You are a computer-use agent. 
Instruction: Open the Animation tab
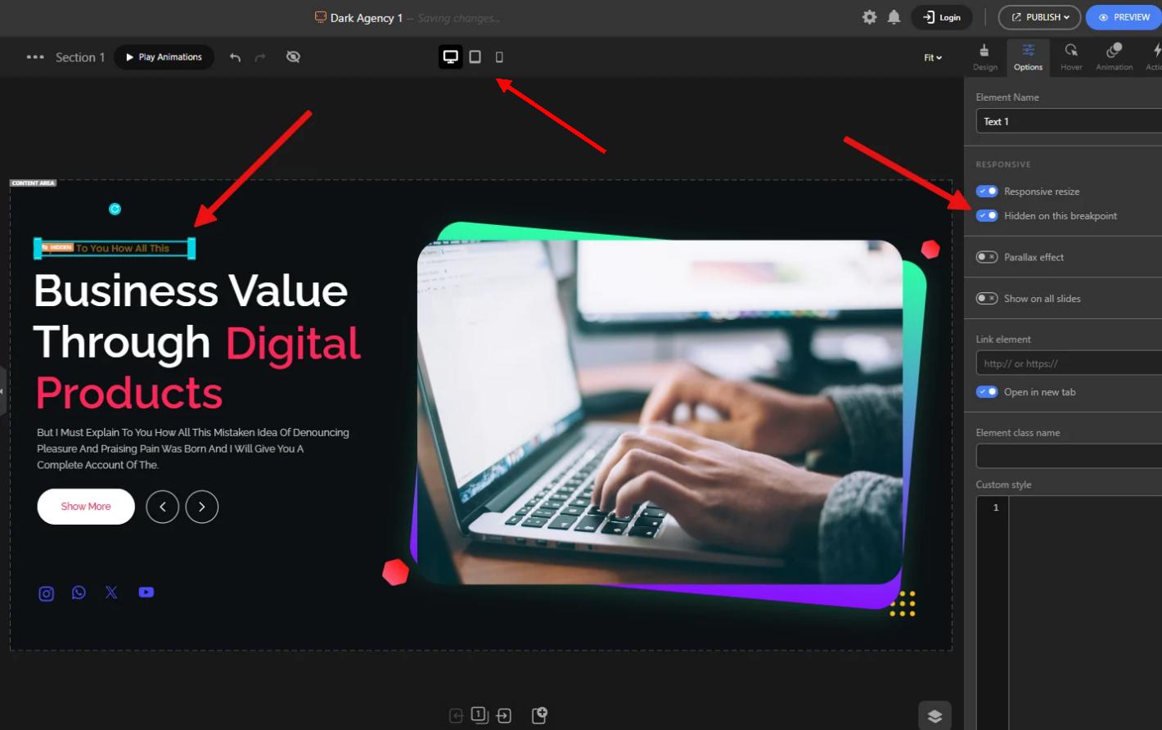point(1114,57)
